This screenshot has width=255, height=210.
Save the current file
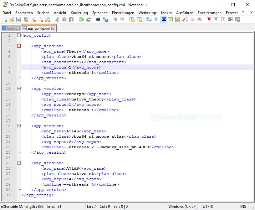[19, 19]
